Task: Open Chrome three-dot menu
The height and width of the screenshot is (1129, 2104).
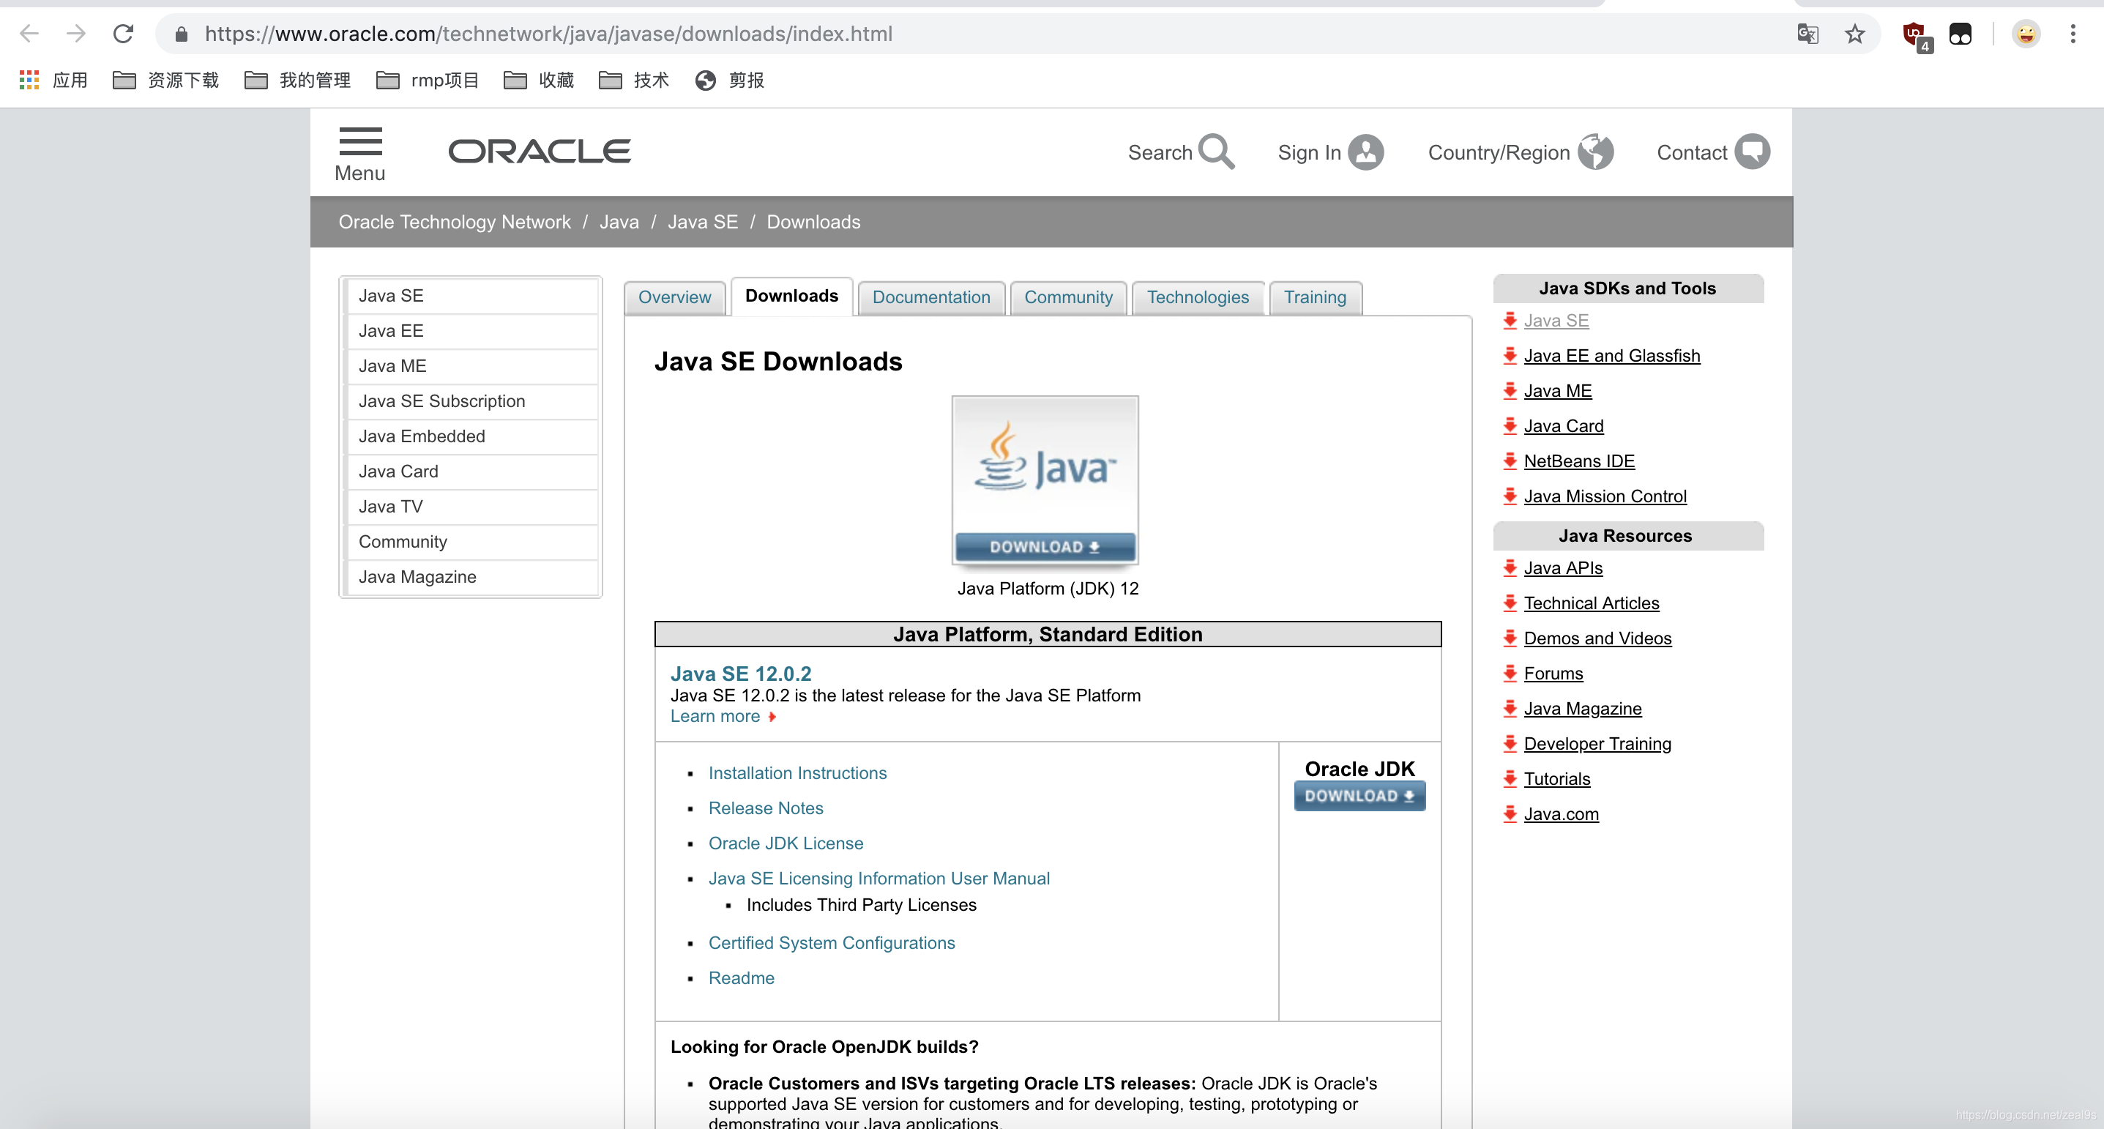Action: tap(2072, 34)
